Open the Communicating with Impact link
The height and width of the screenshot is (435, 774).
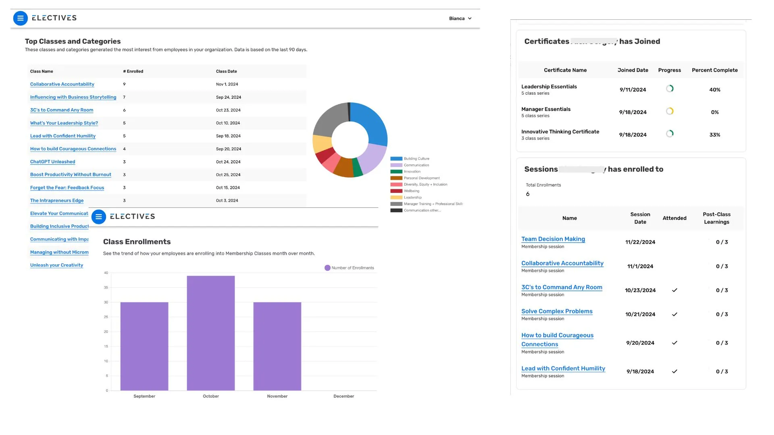59,239
